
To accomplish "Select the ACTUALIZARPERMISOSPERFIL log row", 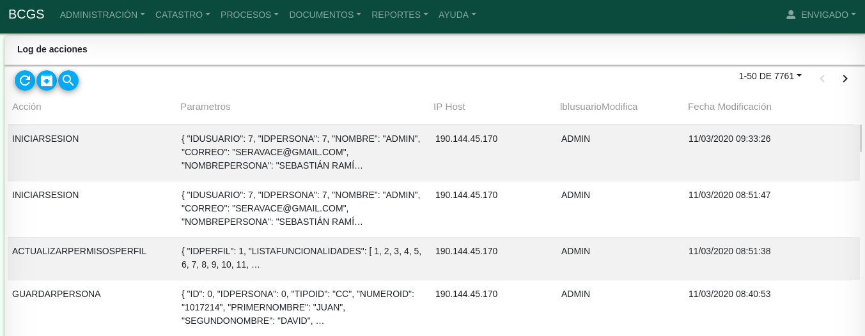I will 79,252.
